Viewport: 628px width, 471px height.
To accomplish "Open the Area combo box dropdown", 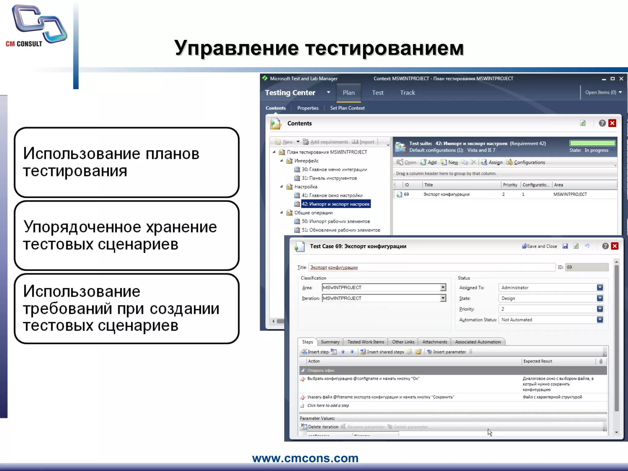I will (443, 287).
